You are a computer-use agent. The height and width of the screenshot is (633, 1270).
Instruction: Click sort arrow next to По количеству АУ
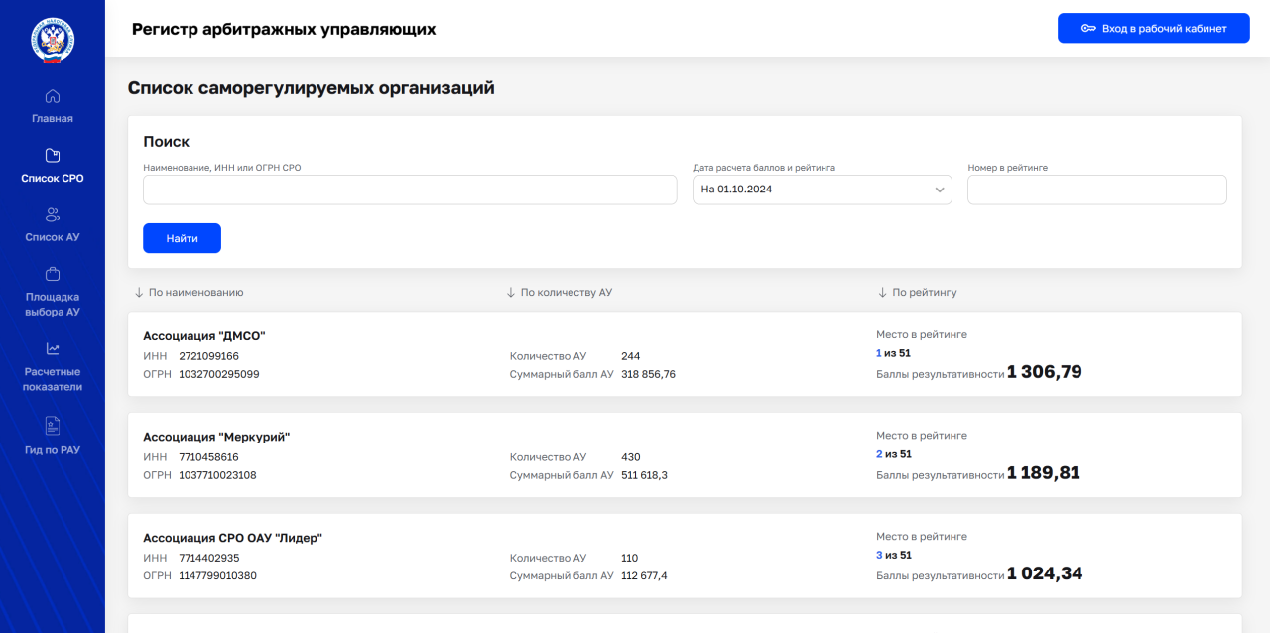pyautogui.click(x=511, y=292)
